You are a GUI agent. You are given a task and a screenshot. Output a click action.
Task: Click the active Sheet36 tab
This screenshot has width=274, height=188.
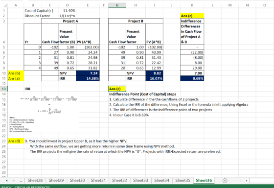coord(204,180)
